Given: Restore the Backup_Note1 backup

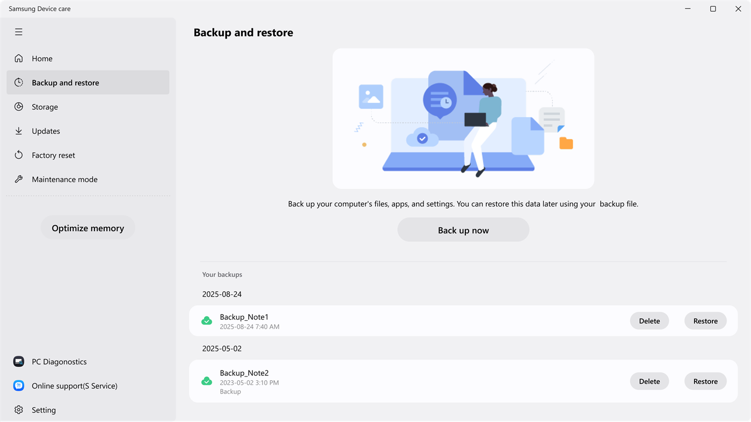Looking at the screenshot, I should [x=705, y=321].
